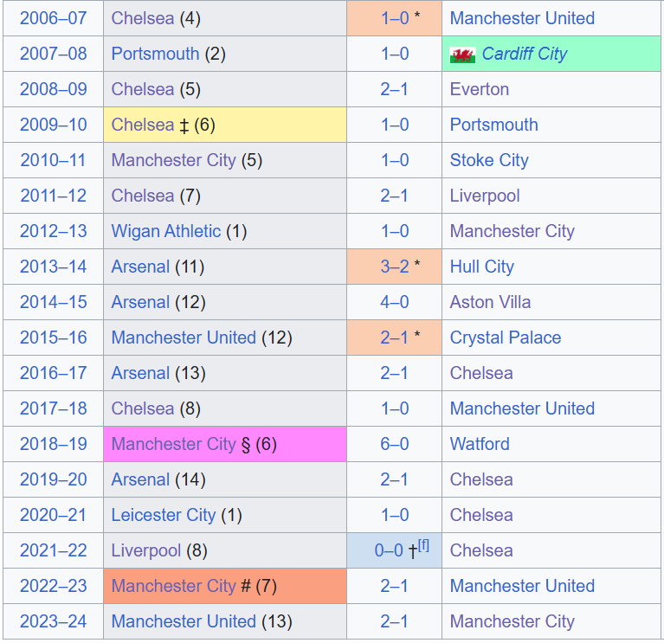Open the Leicester City winner link
This screenshot has width=664, height=643.
164,515
